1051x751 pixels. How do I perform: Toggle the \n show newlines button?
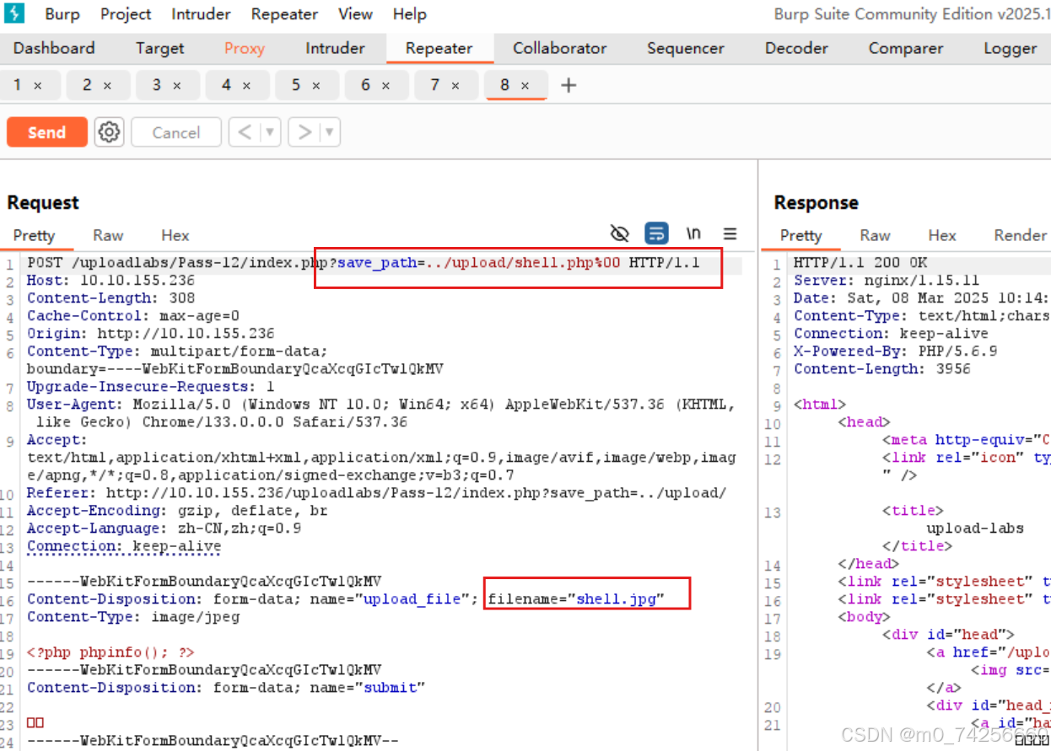693,233
